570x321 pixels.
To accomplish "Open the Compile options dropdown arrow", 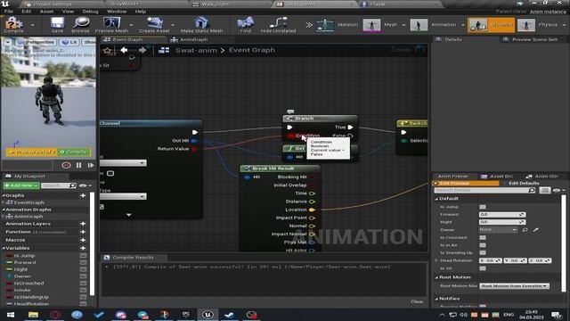I will tap(32, 25).
